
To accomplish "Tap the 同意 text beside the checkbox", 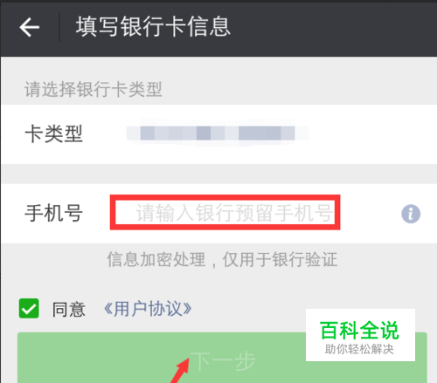I will point(69,310).
